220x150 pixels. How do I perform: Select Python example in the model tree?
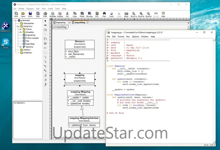point(32,38)
